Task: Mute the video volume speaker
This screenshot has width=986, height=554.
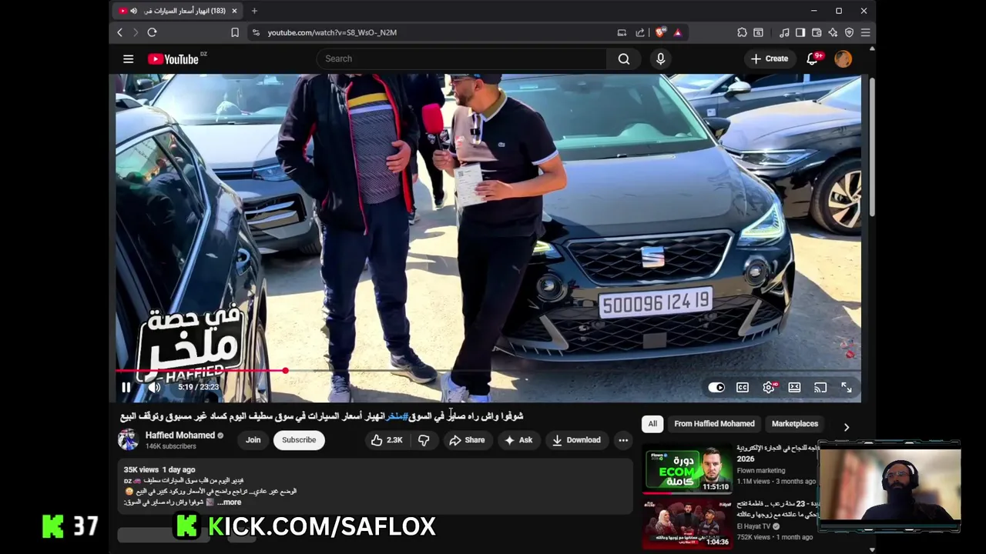Action: [154, 387]
